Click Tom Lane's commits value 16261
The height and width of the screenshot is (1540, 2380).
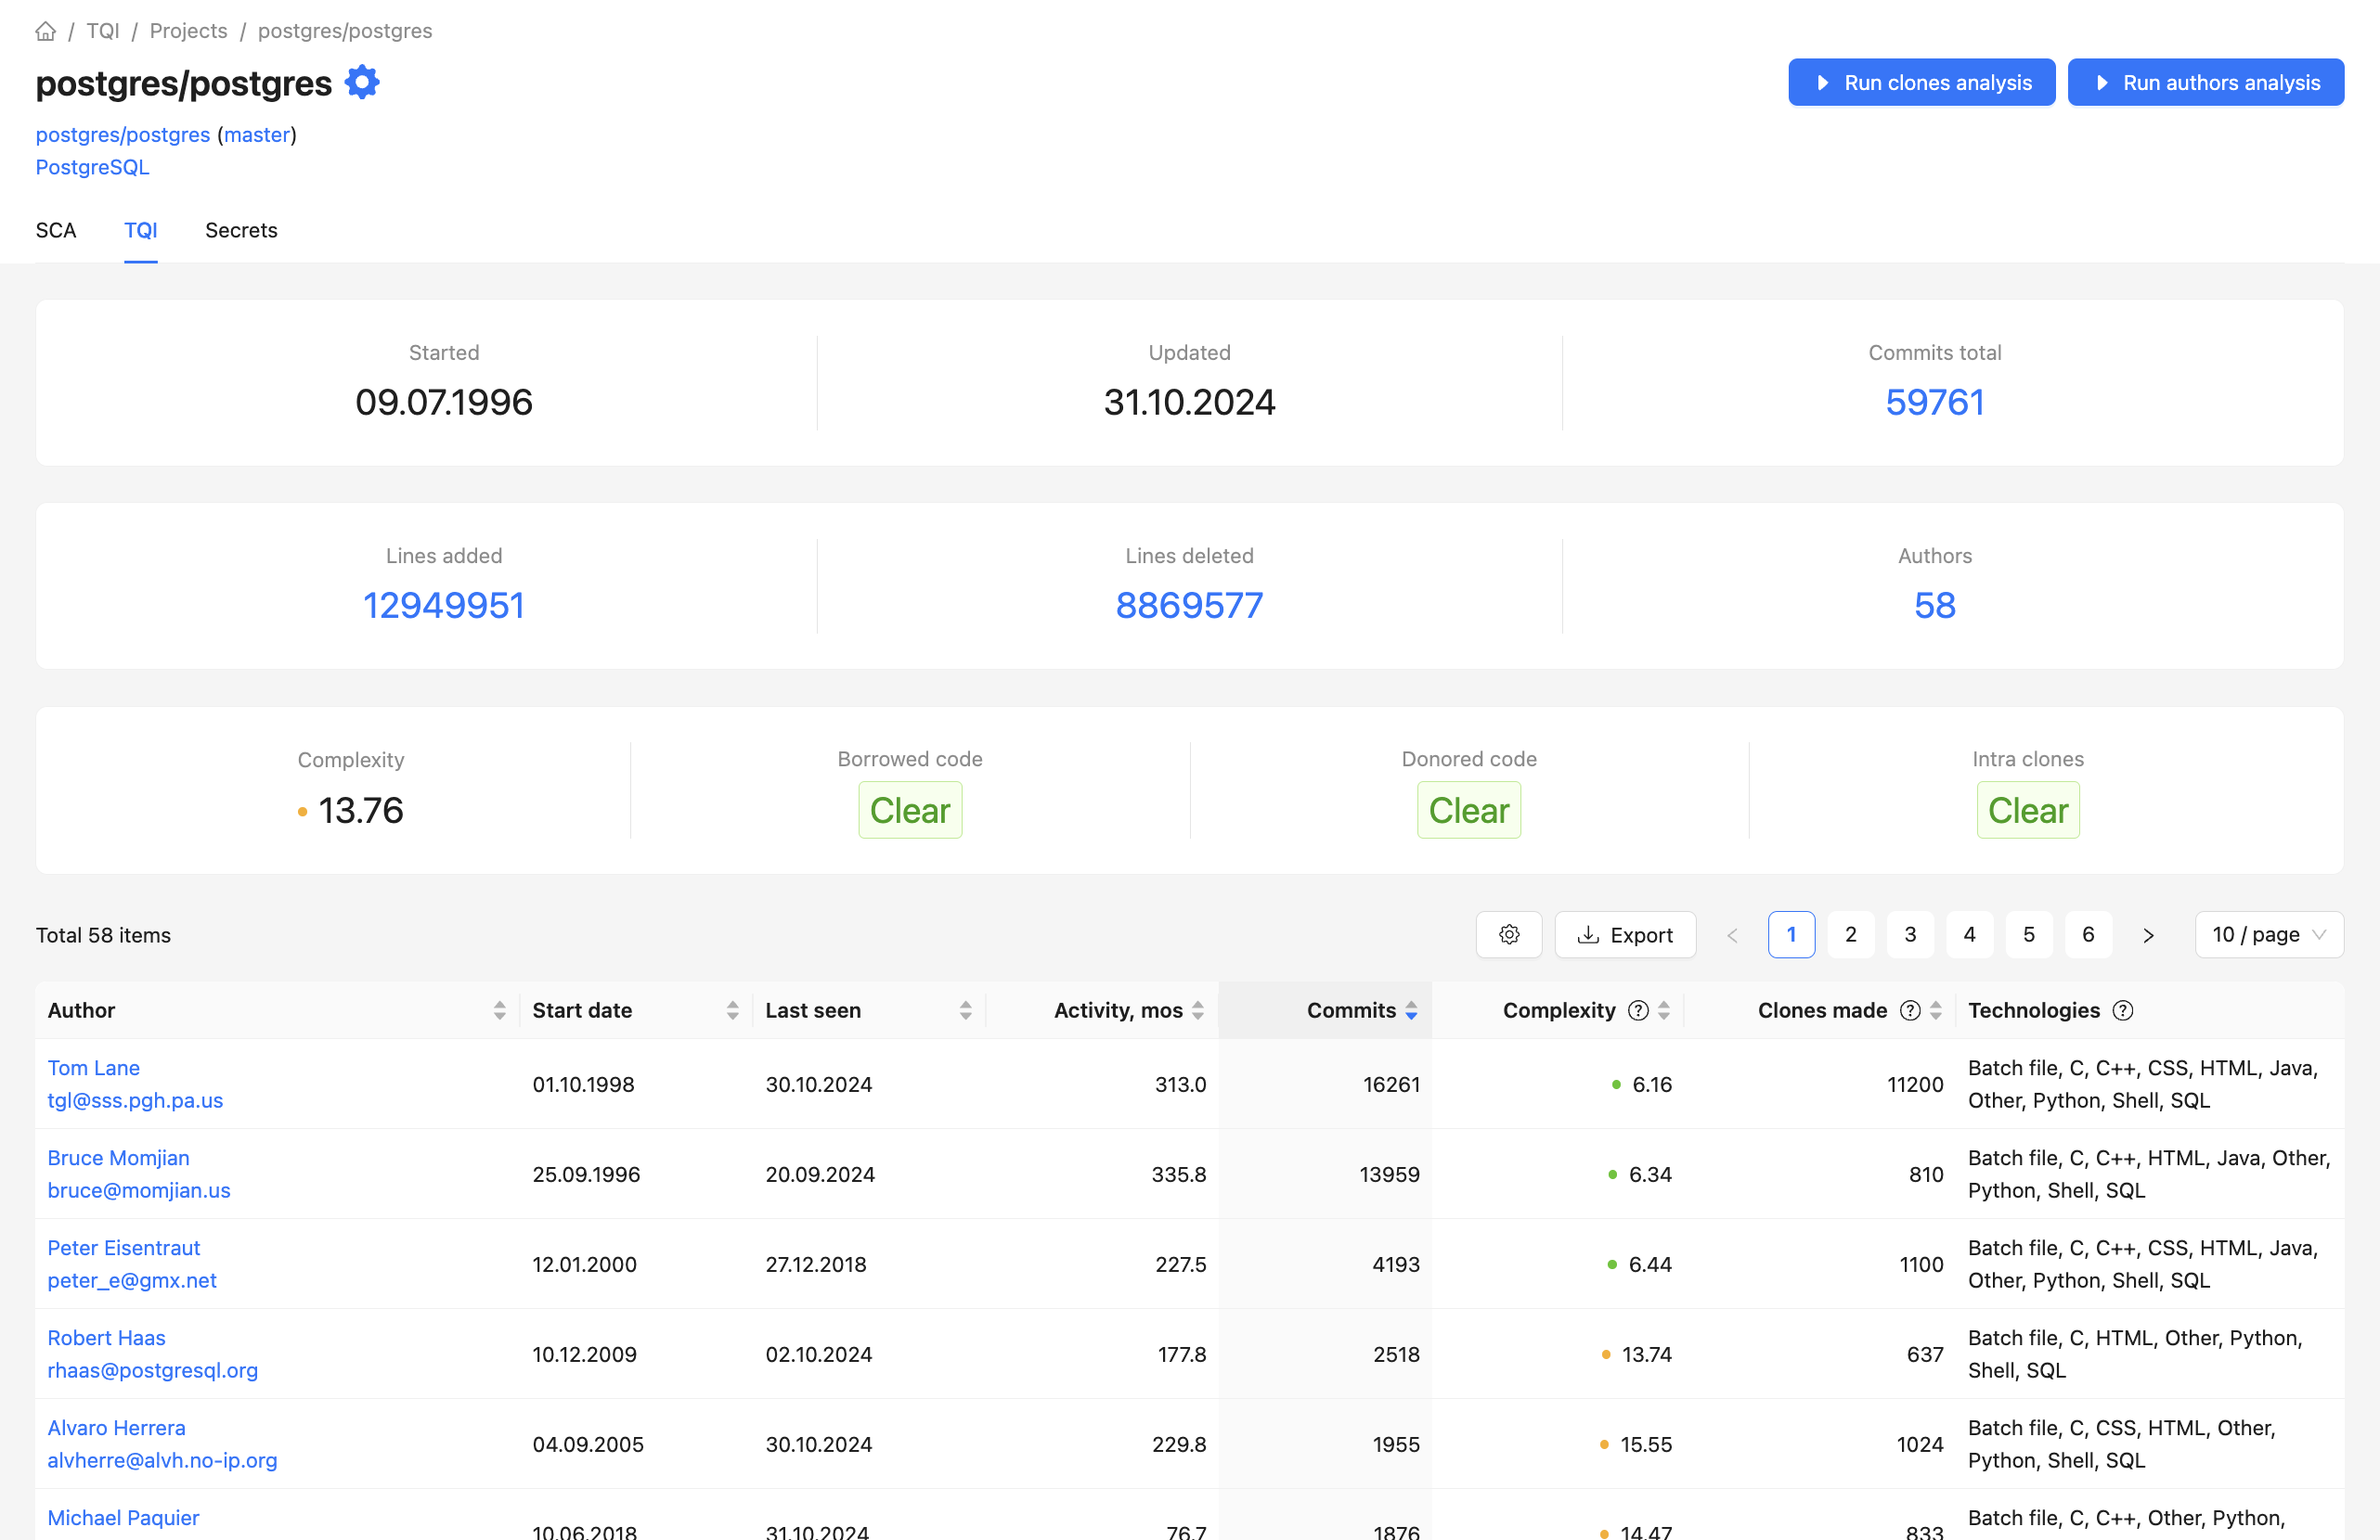1391,1084
